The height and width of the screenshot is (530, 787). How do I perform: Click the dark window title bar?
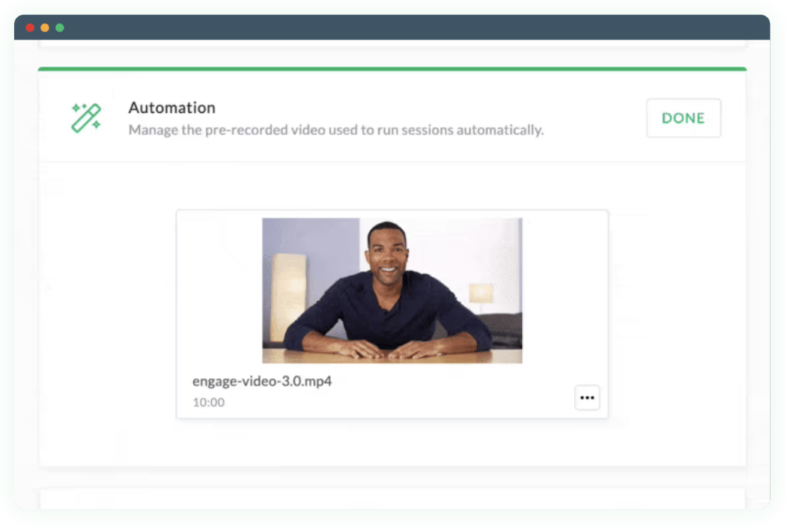392,28
